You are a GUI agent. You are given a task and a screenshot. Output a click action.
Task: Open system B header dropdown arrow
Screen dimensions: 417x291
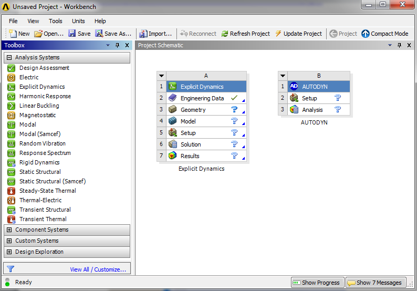click(283, 76)
